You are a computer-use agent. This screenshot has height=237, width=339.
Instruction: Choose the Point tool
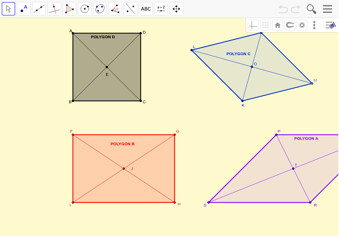click(x=24, y=9)
